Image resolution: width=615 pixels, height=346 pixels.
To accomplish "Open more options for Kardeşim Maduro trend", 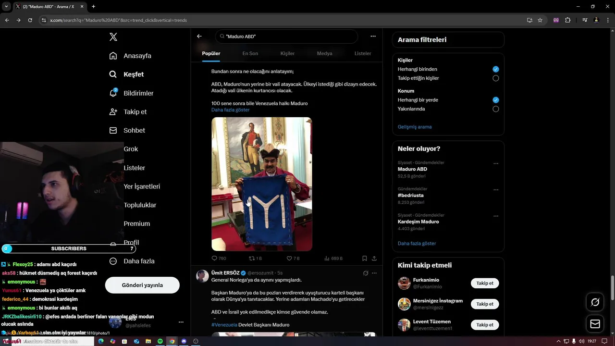I will click(496, 216).
